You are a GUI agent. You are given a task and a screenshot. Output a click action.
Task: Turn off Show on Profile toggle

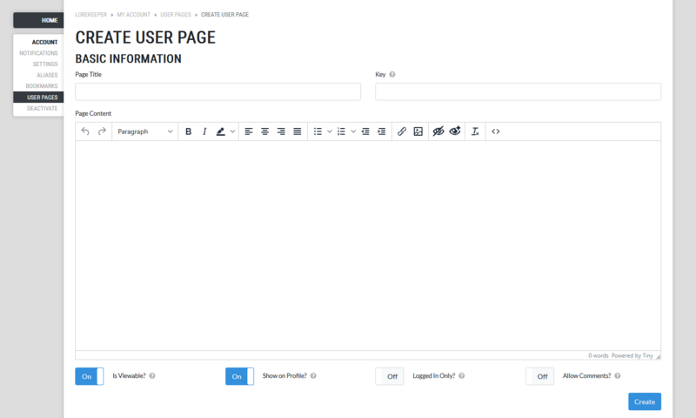[x=240, y=376]
